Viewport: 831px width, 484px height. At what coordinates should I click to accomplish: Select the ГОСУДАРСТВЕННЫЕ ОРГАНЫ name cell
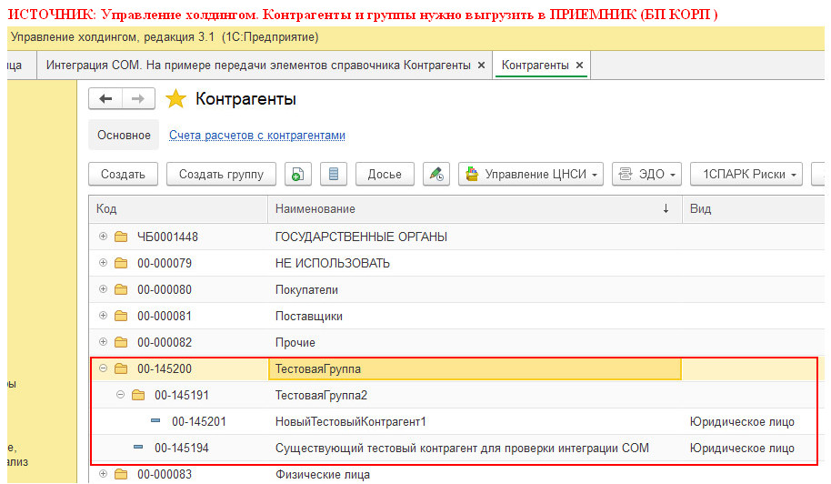[x=475, y=237]
